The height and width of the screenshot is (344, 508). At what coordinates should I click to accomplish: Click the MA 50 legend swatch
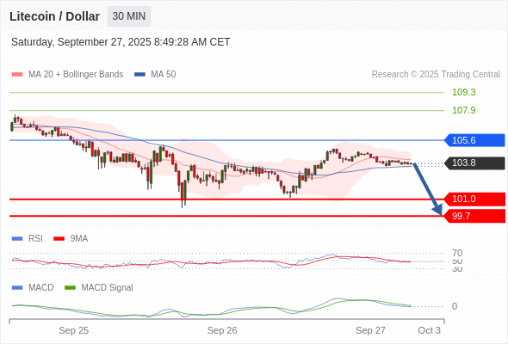(x=139, y=75)
